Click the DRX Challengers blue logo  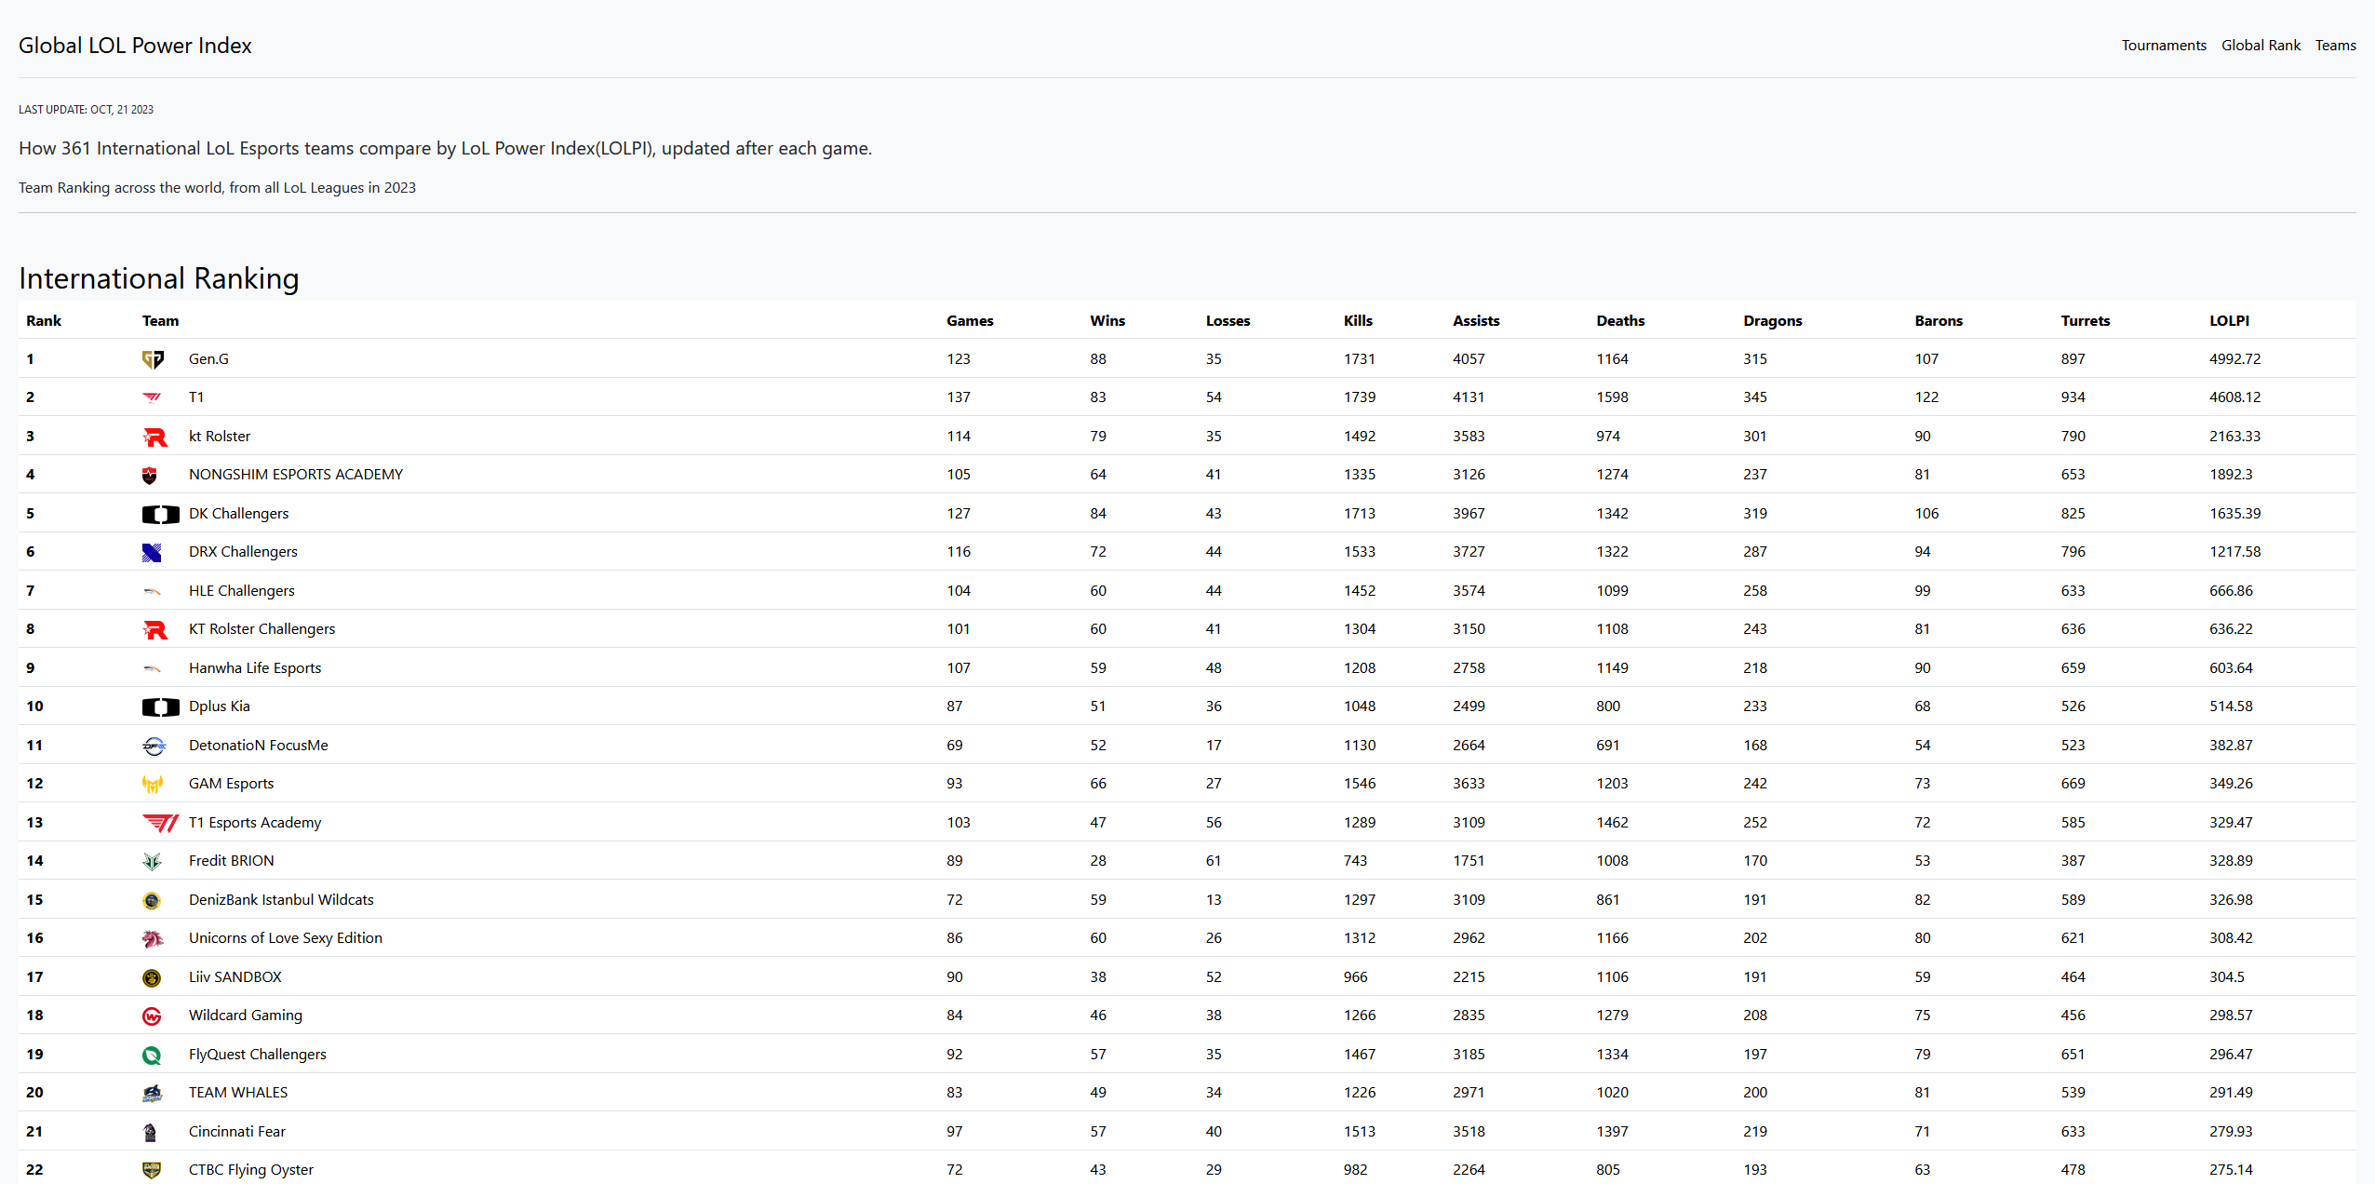point(152,553)
